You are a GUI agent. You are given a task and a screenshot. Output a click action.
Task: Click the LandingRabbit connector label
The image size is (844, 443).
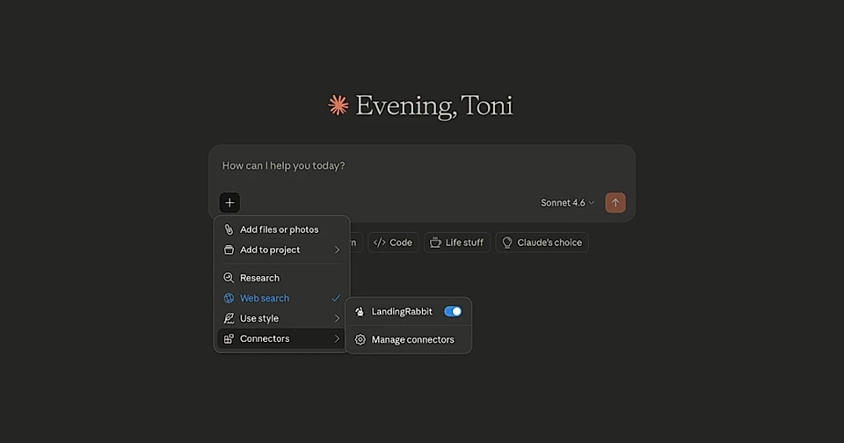tap(402, 312)
